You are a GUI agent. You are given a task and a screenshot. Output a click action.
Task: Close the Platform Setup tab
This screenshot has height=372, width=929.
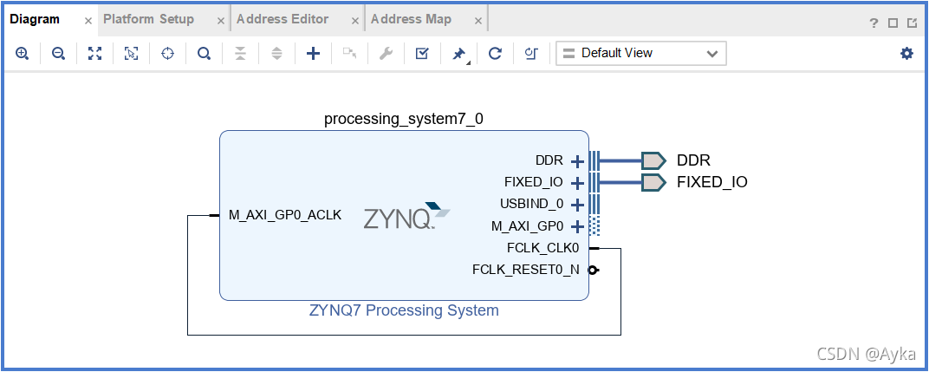221,21
